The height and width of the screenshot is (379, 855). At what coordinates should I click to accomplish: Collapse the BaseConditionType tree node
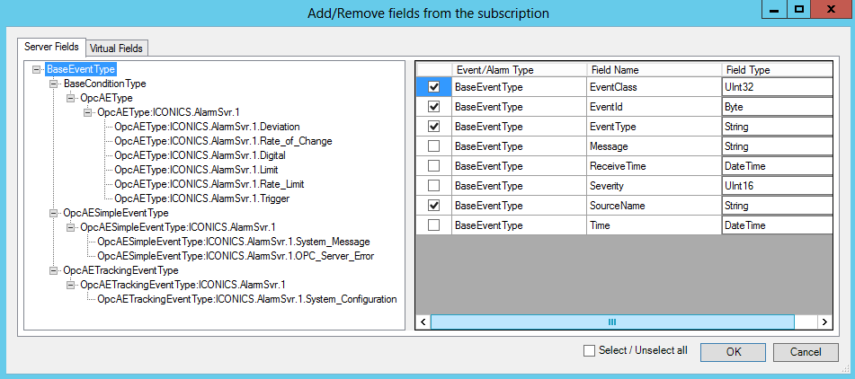click(x=54, y=84)
